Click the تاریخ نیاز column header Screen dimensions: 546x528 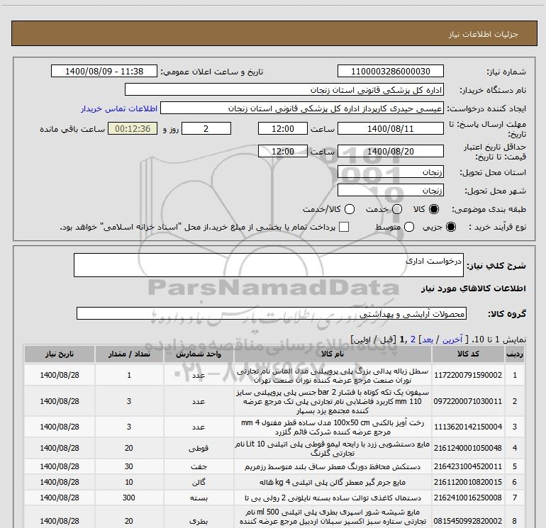click(x=60, y=354)
